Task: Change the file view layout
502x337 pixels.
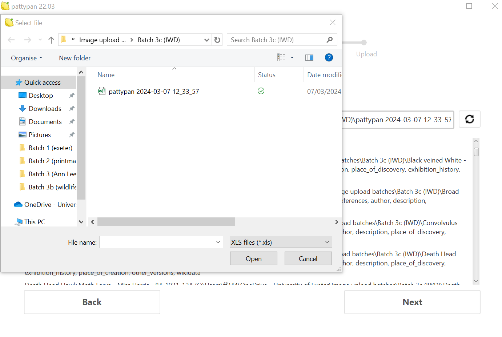Action: click(x=281, y=57)
